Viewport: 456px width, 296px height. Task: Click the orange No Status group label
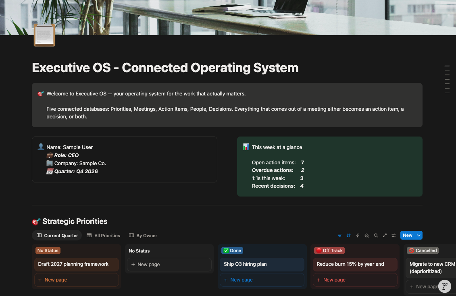point(48,250)
